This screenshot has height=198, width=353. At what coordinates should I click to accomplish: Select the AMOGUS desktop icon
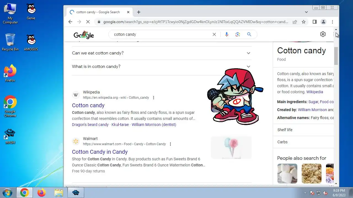(x=31, y=42)
